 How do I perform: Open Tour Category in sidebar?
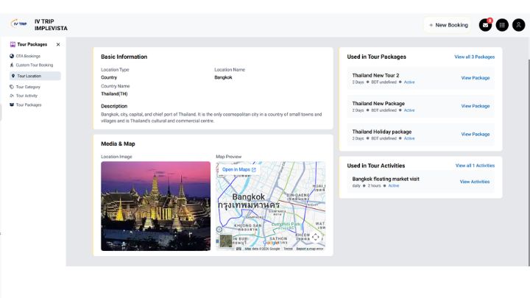[x=28, y=87]
